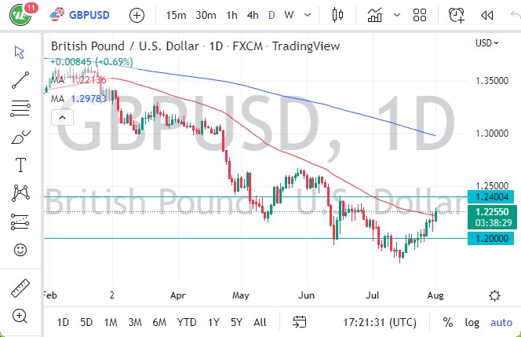The width and height of the screenshot is (521, 337).
Task: Select the brush drawing tool
Action: (21, 137)
